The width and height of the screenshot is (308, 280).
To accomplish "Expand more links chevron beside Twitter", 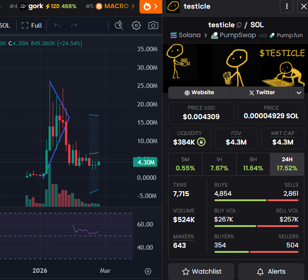I will point(299,93).
